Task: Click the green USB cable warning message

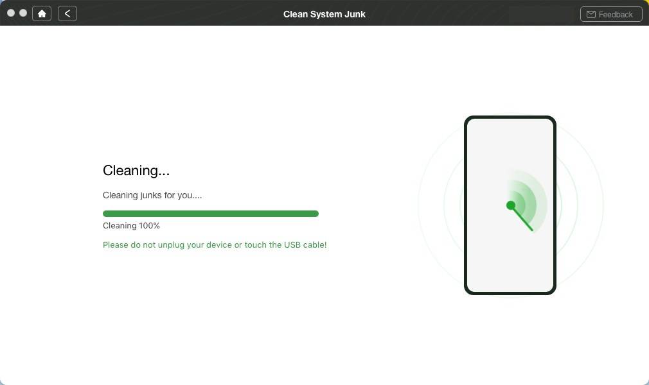Action: [x=215, y=245]
